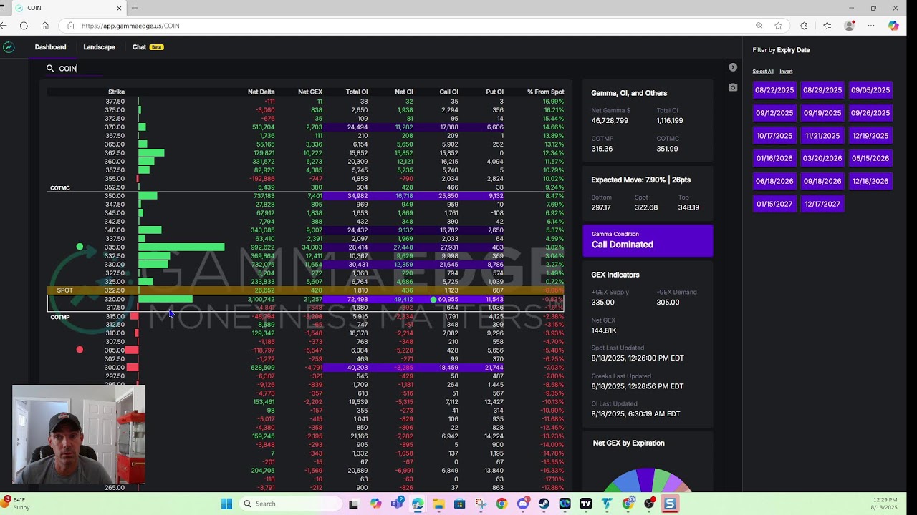
Task: Toggle the 09/05/2025 expiry filter
Action: [870, 90]
